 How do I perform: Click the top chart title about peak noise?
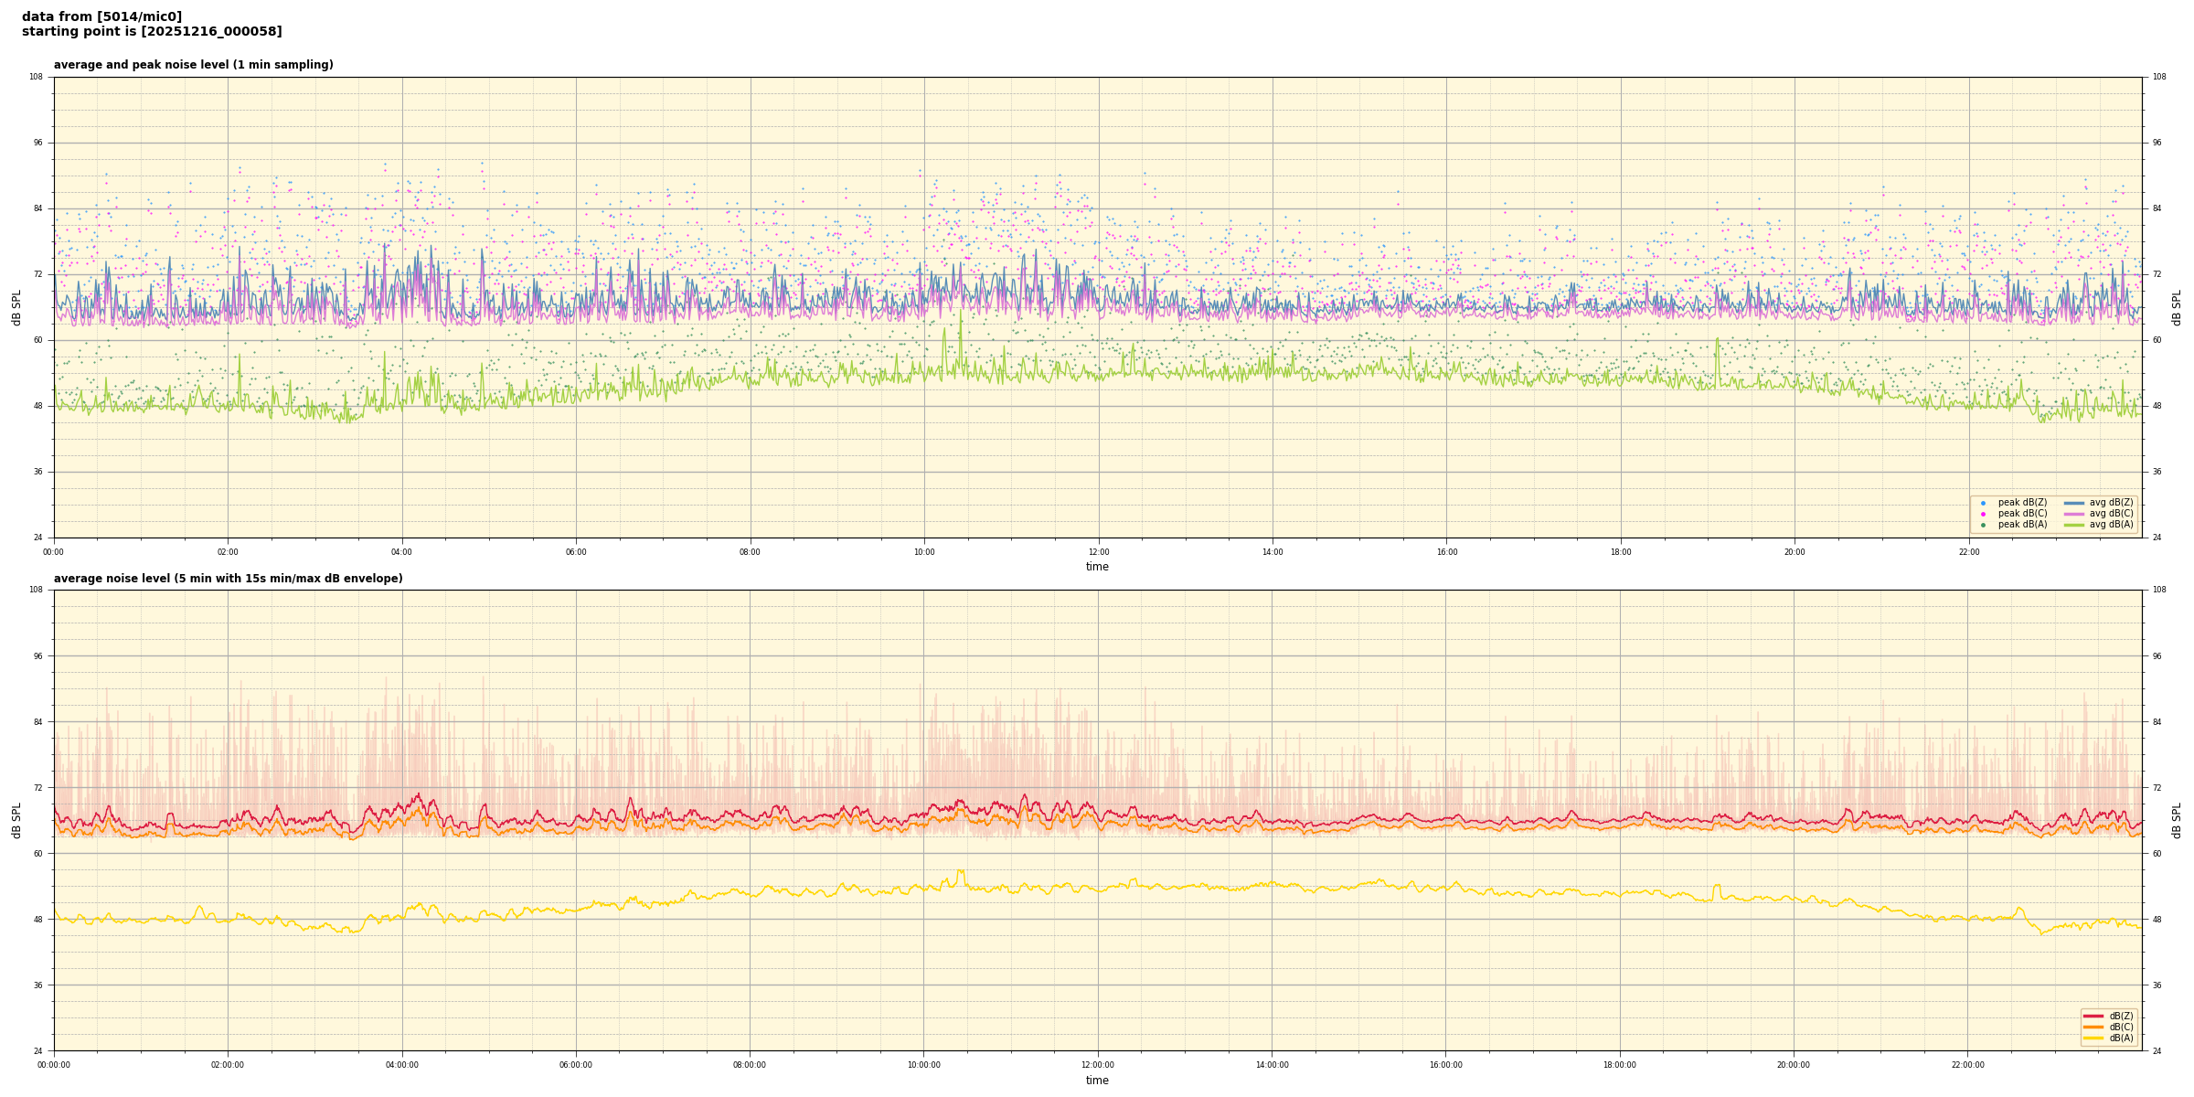pyautogui.click(x=193, y=65)
